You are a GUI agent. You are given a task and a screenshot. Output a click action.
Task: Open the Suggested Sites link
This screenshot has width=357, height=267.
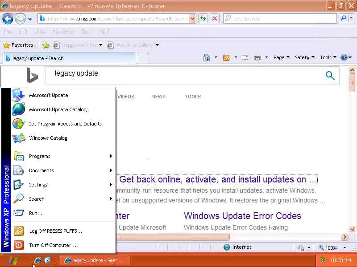78,45
